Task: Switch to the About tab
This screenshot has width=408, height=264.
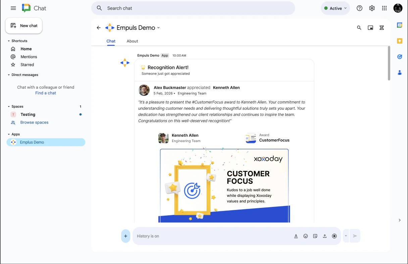Action: (132, 41)
